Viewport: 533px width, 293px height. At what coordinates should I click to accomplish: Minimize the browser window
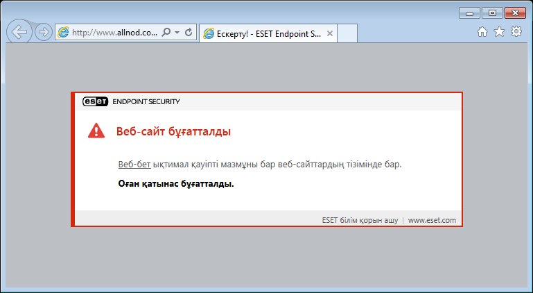[469, 13]
